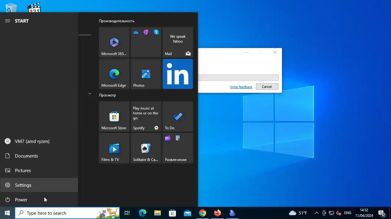Show hidden system tray icons
Image resolution: width=391 pixels, height=219 pixels.
click(316, 213)
